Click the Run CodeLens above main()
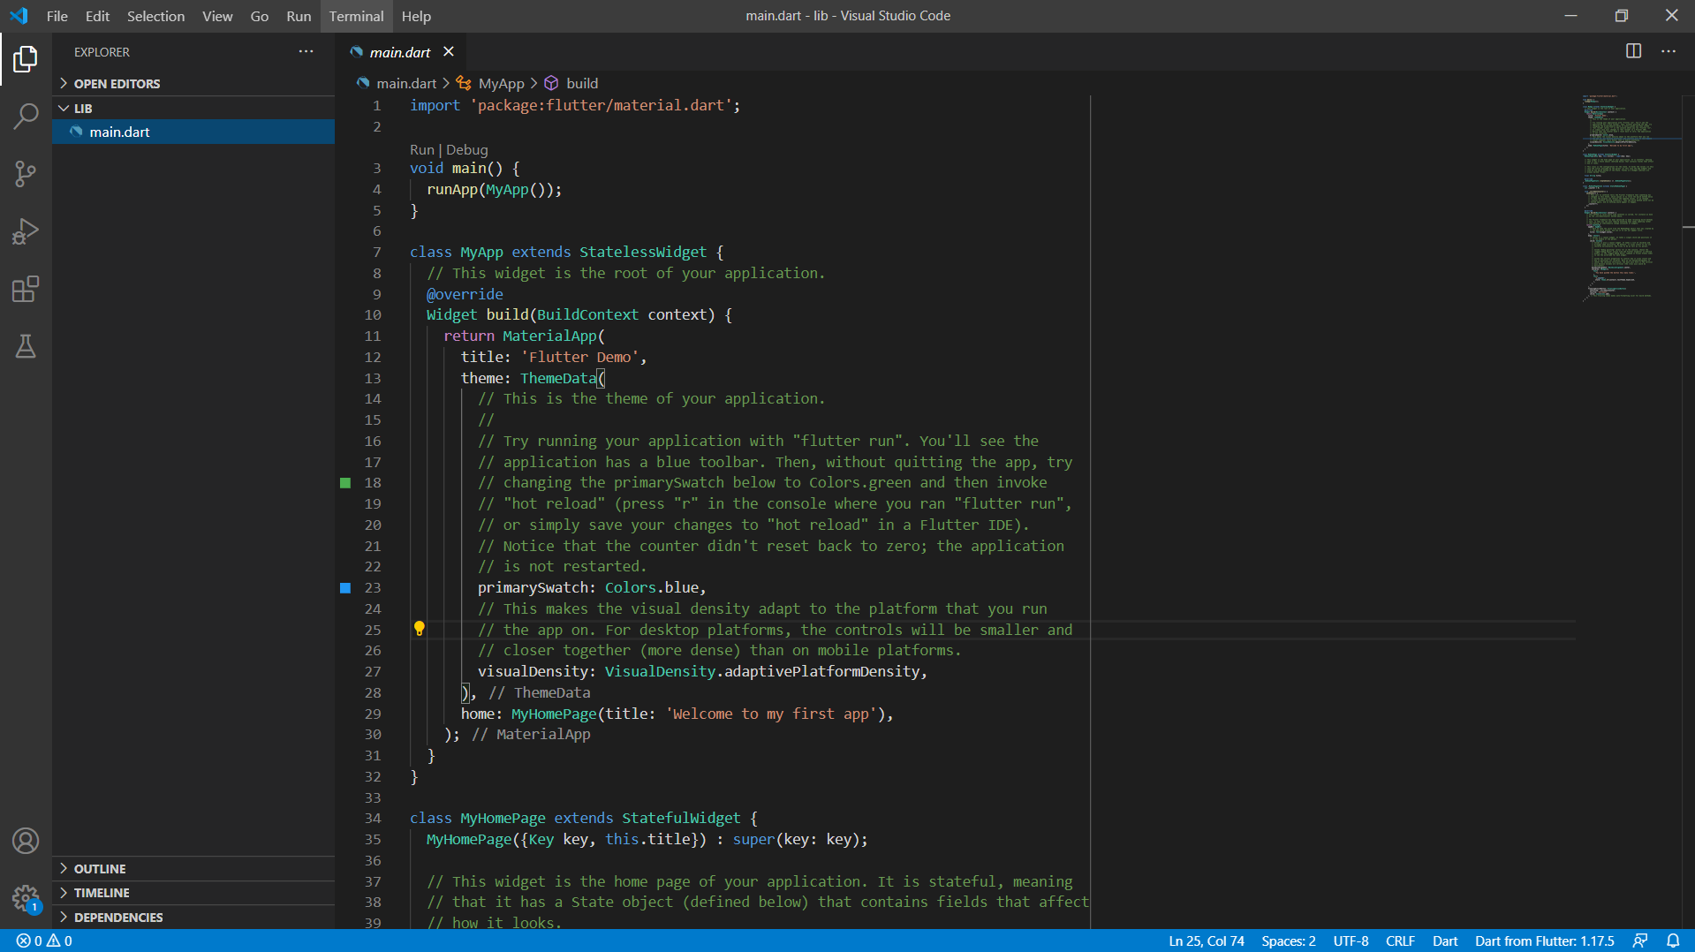 click(422, 149)
